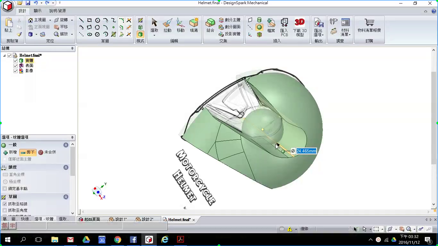Switch to sketch mode icon
Screen dimensions: 438x246
[140, 20]
